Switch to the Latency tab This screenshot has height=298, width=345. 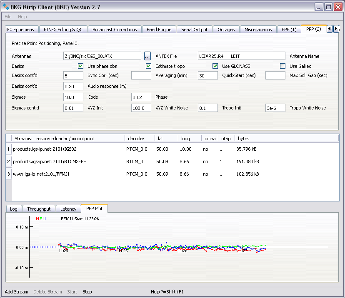[68, 209]
